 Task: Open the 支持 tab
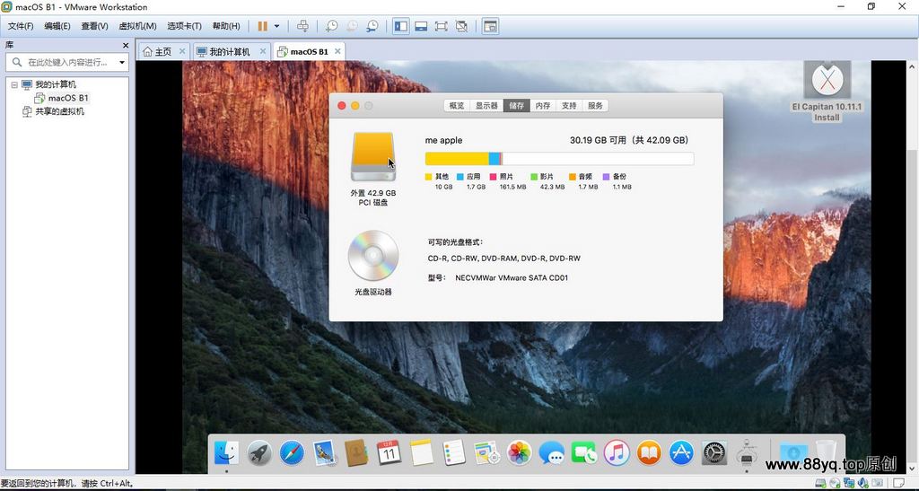(x=569, y=105)
